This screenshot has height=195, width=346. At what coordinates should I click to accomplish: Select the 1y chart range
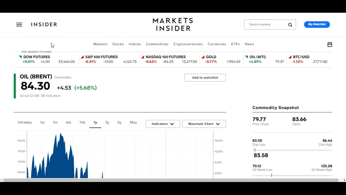(x=95, y=122)
